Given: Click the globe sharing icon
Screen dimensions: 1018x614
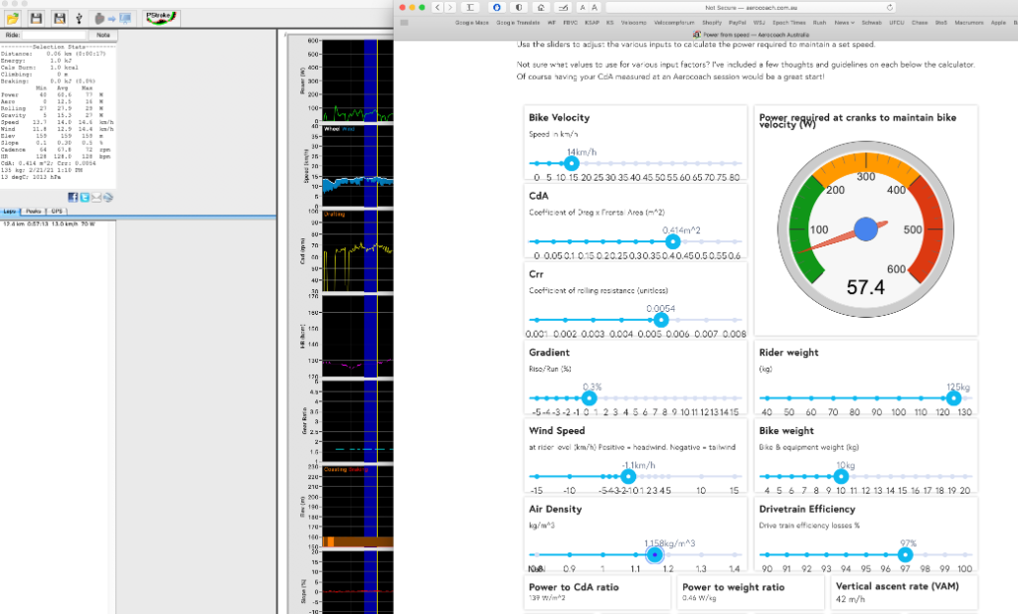Looking at the screenshot, I should tap(108, 197).
